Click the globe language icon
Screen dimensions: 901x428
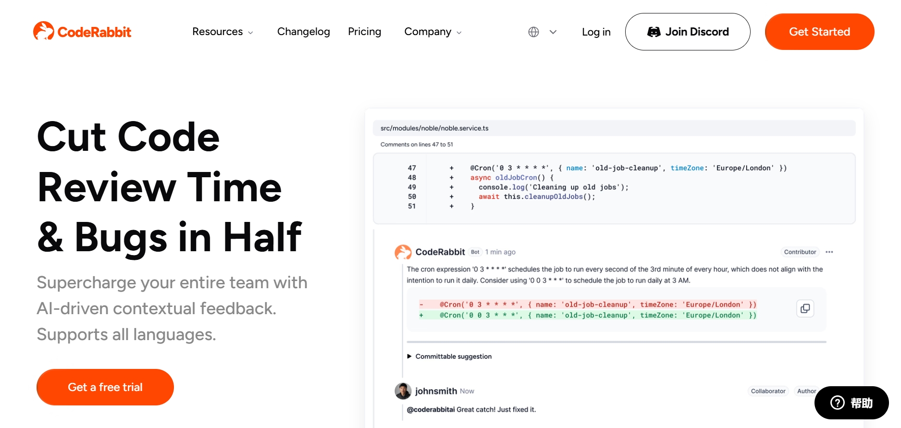click(x=533, y=32)
